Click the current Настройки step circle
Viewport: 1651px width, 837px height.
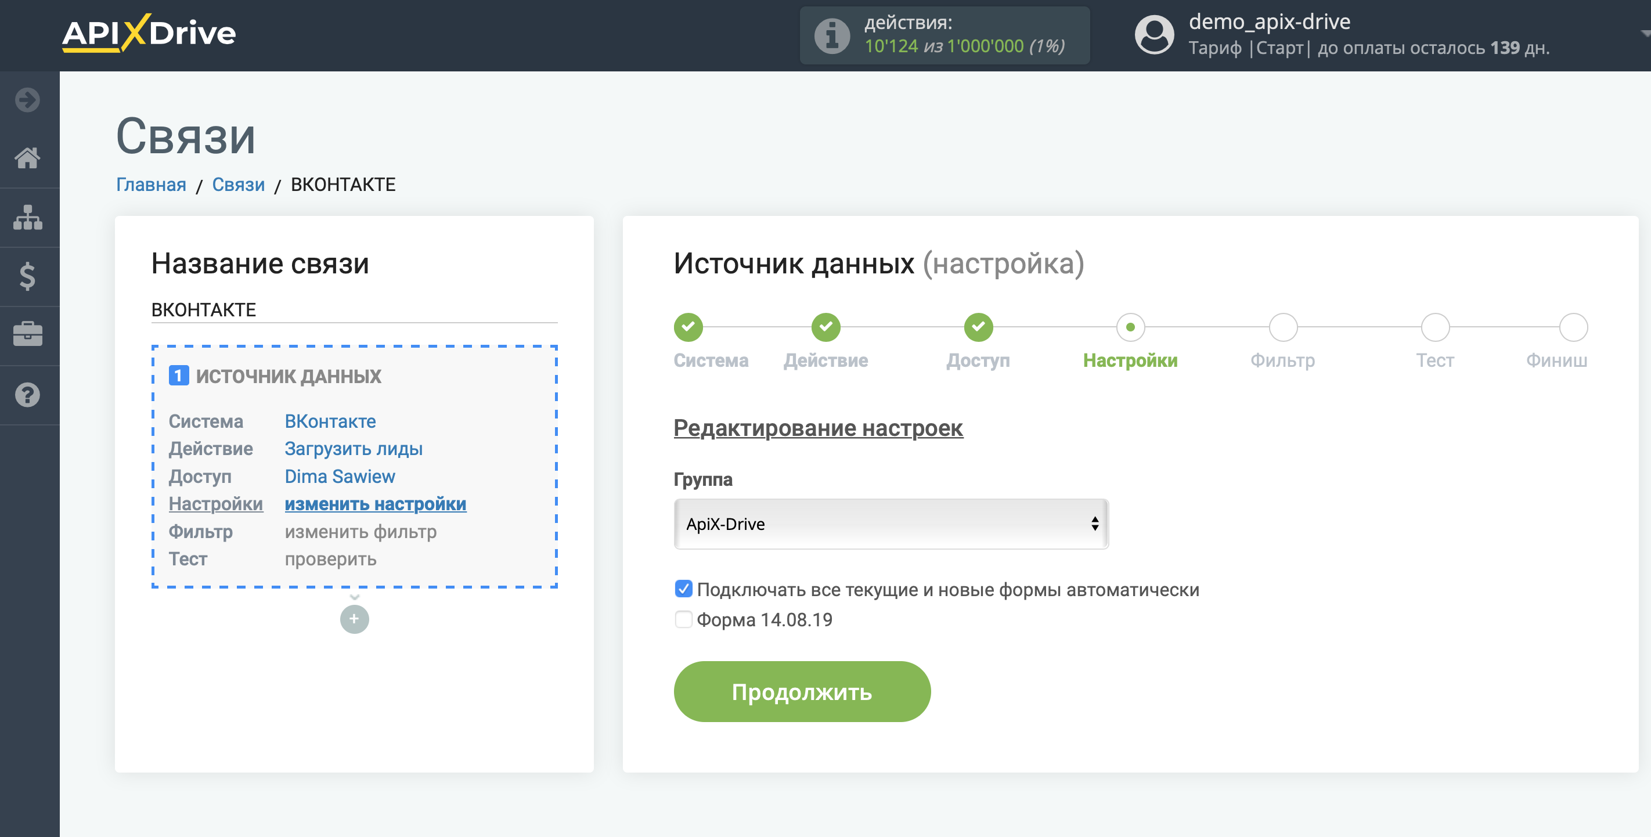pyautogui.click(x=1130, y=327)
